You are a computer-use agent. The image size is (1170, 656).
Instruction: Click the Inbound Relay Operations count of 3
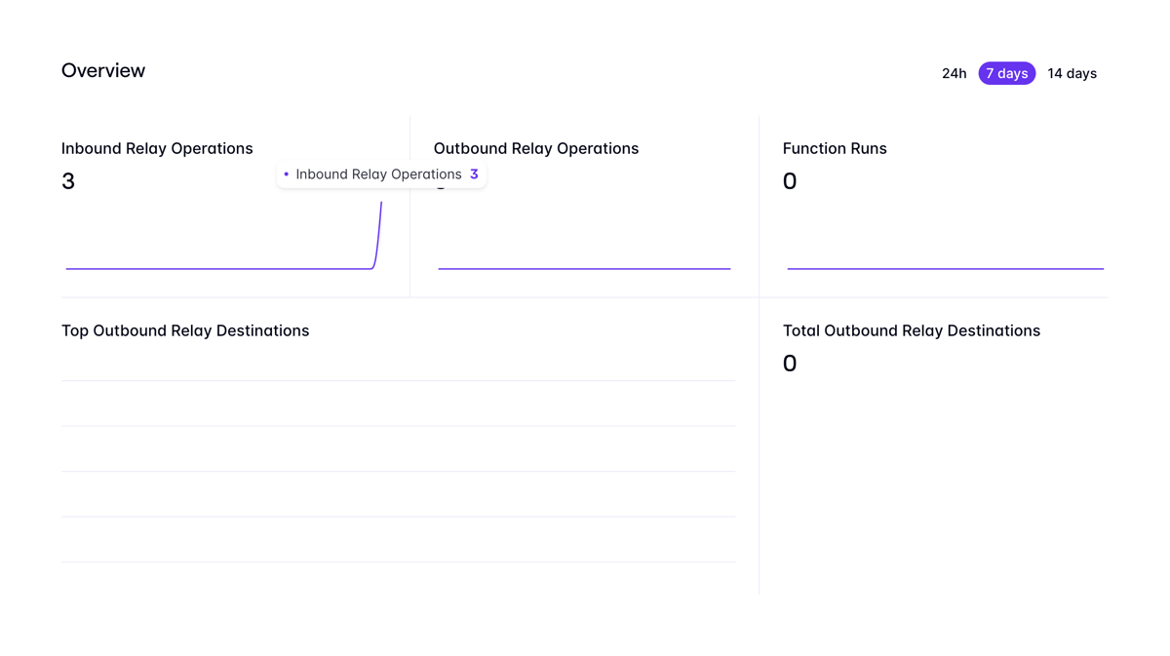point(68,180)
